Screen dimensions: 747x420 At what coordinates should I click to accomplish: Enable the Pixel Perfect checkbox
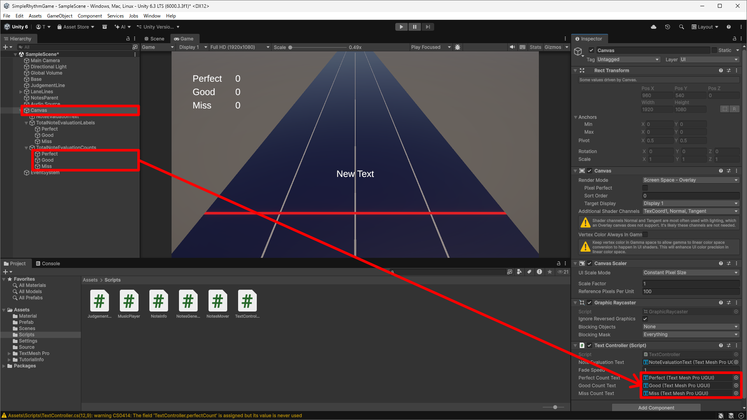645,188
